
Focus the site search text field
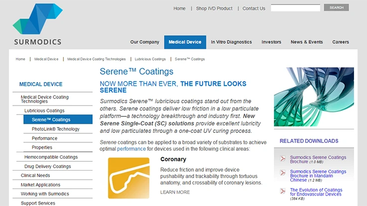295,8
